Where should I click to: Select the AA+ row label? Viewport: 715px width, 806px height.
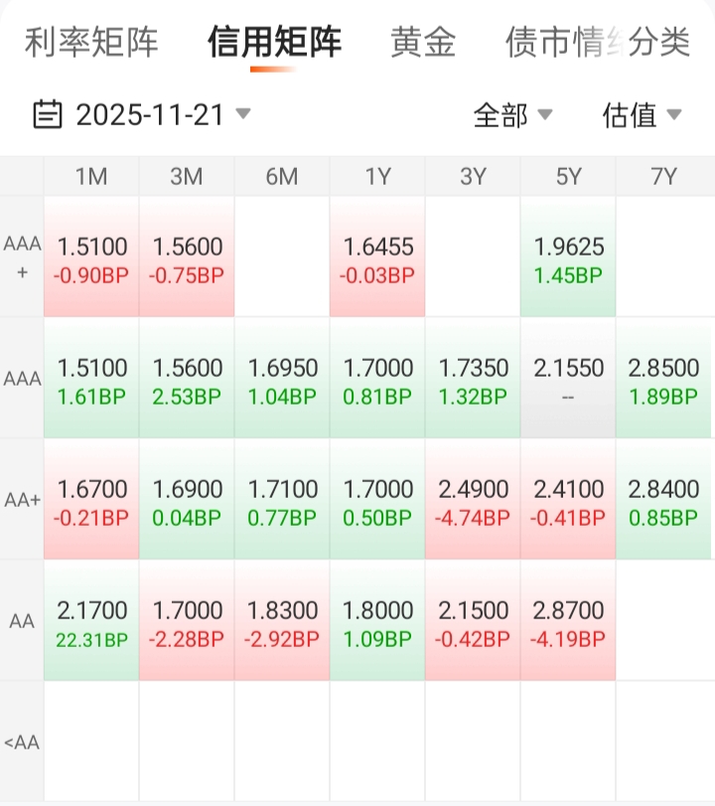tap(22, 500)
